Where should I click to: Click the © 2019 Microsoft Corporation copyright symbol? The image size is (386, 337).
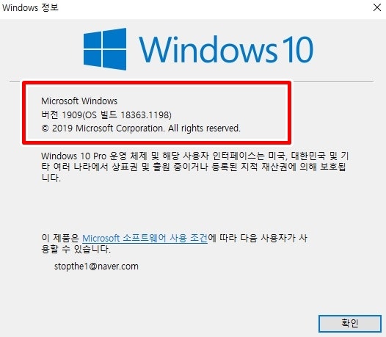coord(45,128)
